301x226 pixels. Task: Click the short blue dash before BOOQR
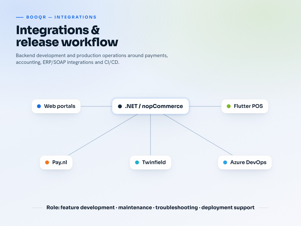coord(20,17)
